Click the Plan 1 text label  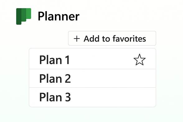pos(54,60)
